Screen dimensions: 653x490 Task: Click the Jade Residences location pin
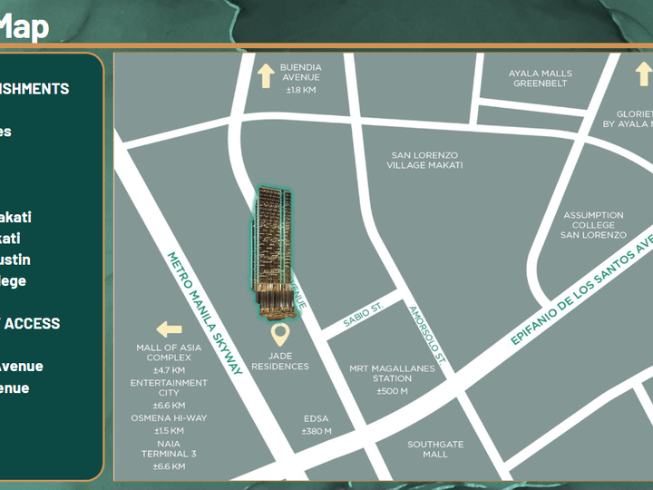click(x=280, y=335)
